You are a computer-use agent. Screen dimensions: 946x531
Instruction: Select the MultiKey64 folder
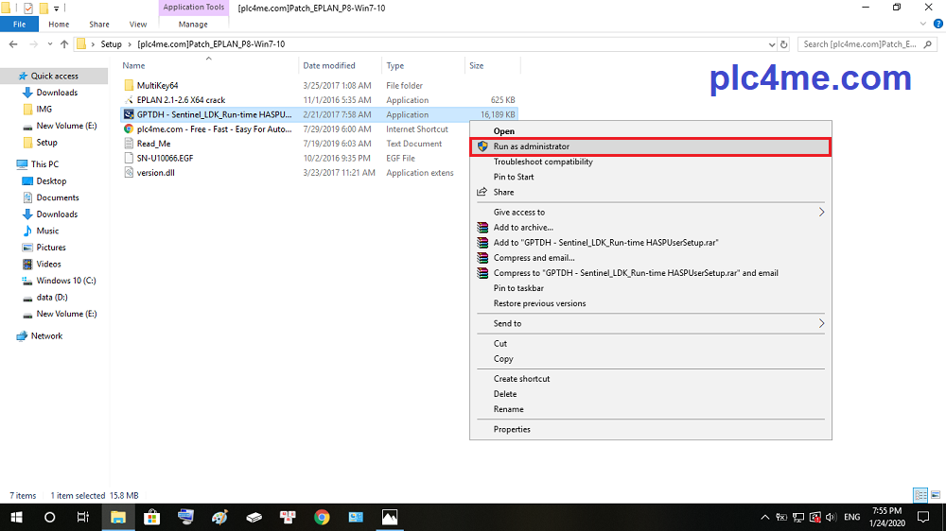click(x=157, y=85)
